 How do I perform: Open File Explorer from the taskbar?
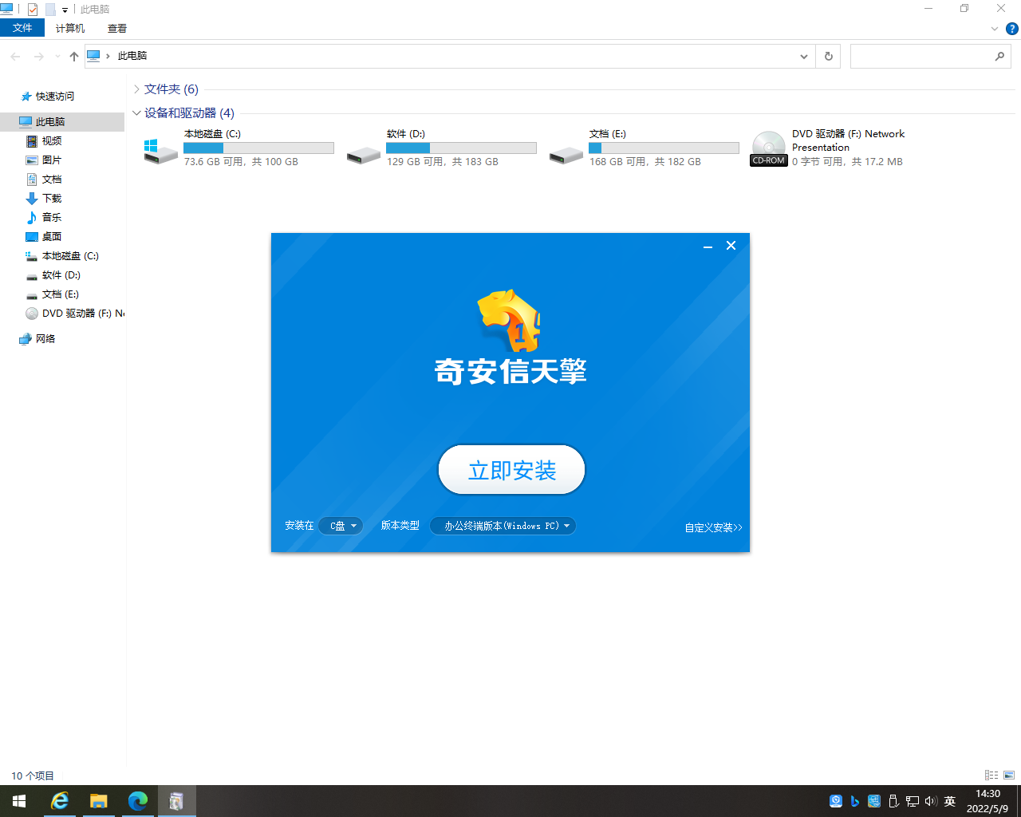tap(99, 801)
